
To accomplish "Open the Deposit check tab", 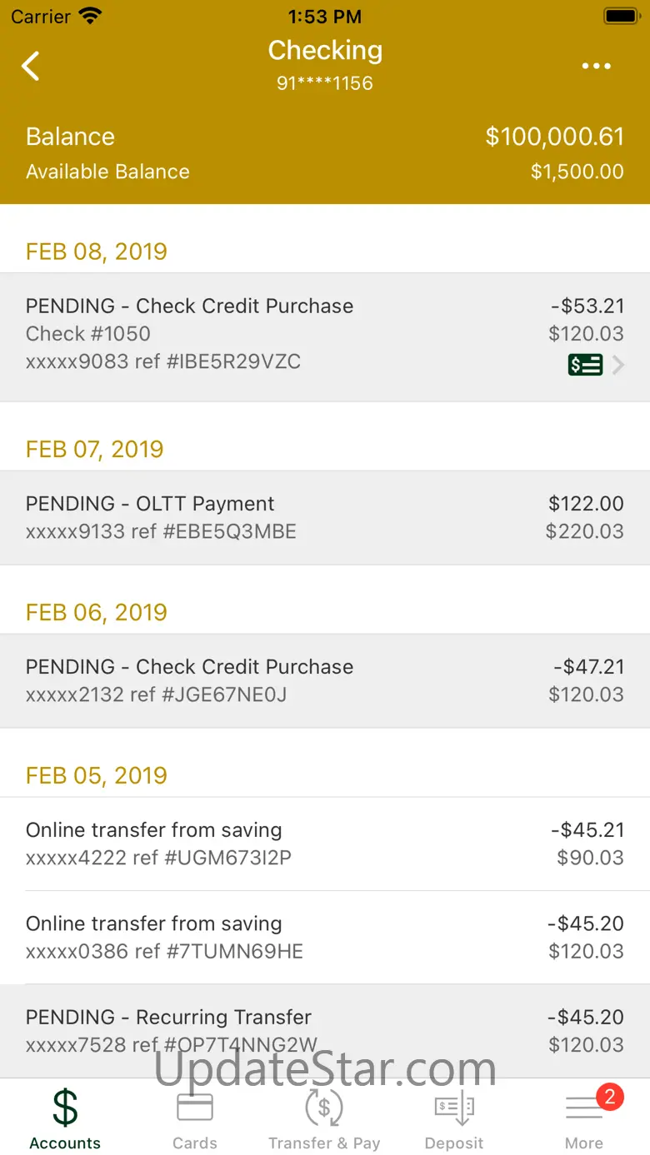I will [x=454, y=1117].
